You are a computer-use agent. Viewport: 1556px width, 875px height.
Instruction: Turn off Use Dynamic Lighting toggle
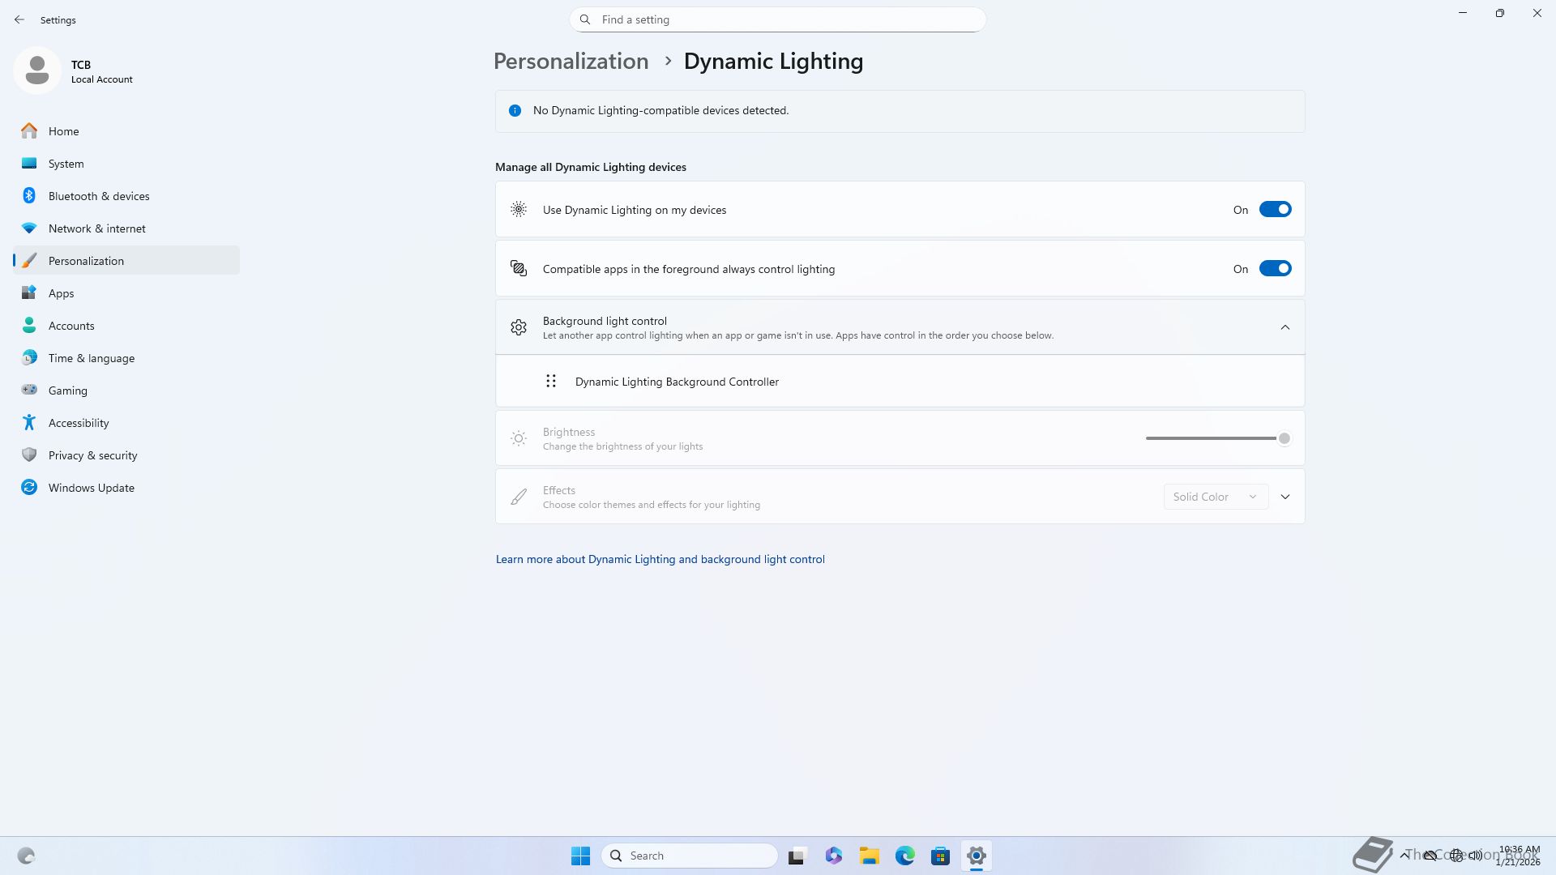pyautogui.click(x=1274, y=210)
